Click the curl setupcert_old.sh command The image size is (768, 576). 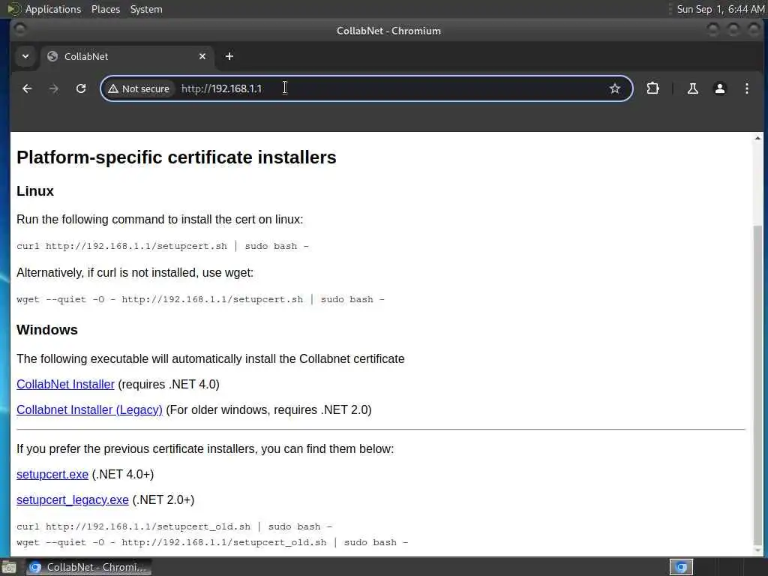pyautogui.click(x=174, y=526)
